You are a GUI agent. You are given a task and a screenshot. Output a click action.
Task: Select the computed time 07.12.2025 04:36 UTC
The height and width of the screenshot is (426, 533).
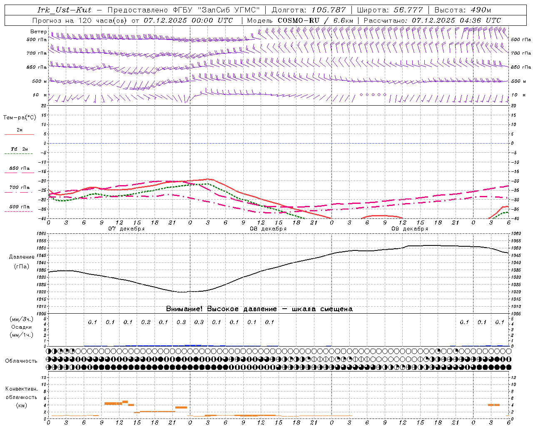tap(456, 20)
